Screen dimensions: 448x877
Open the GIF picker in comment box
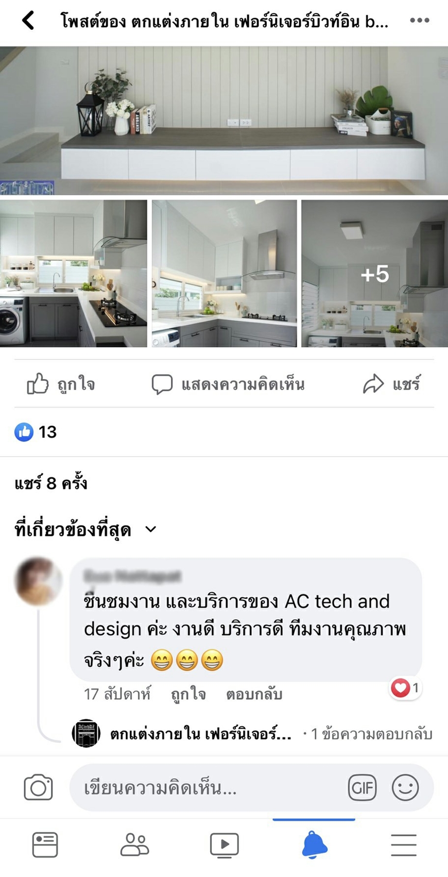(362, 787)
